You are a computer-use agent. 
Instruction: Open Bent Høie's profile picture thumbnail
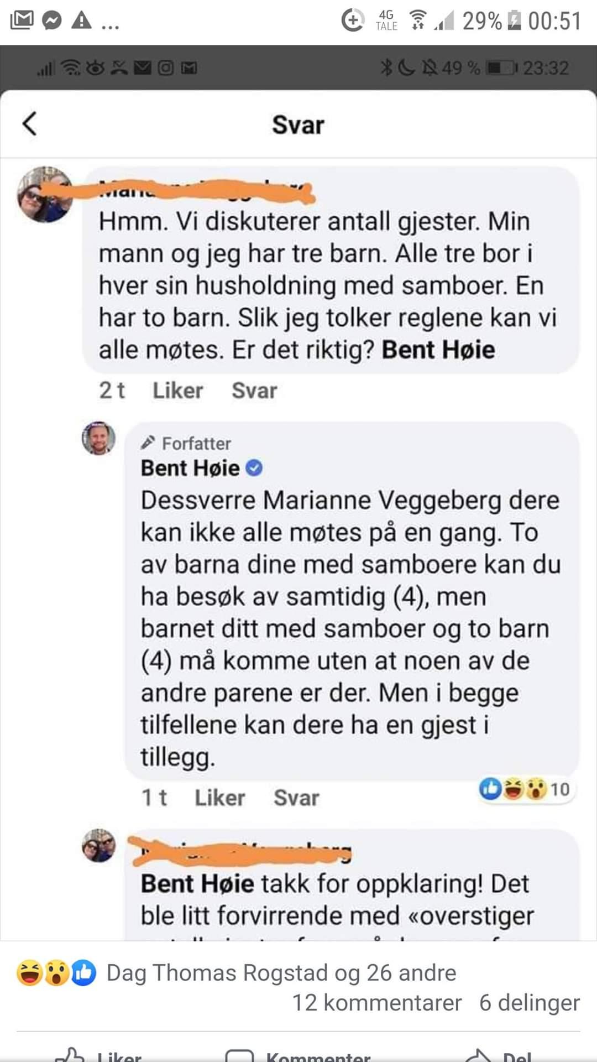click(99, 439)
